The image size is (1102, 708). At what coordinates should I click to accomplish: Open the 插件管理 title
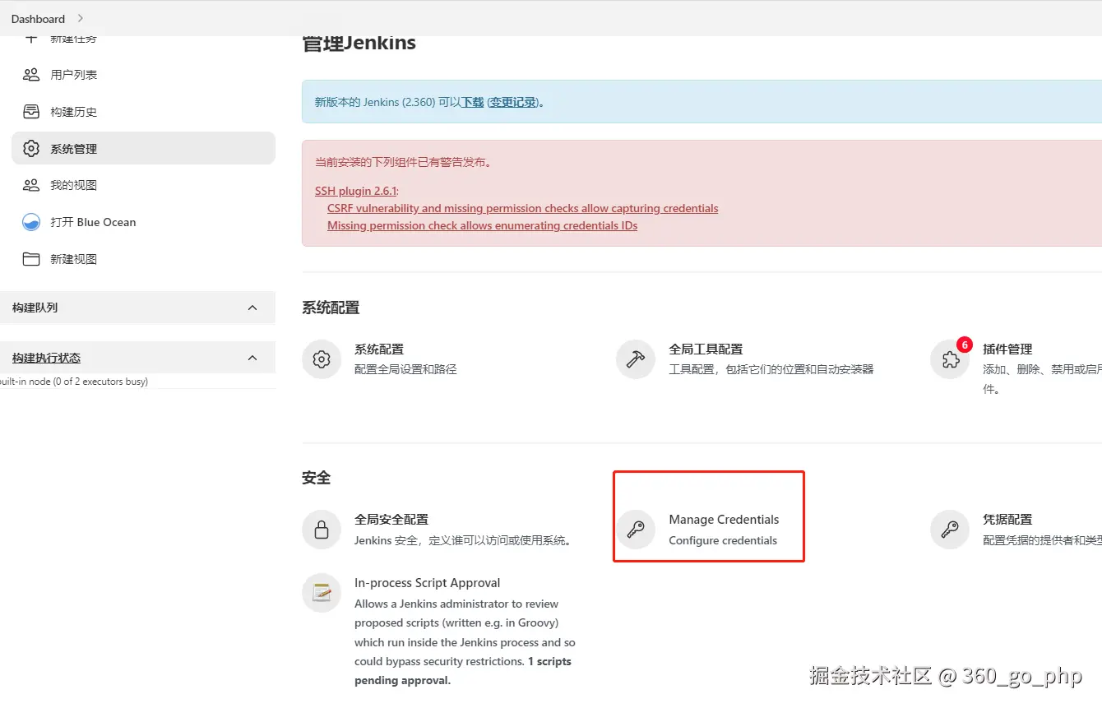click(1007, 349)
